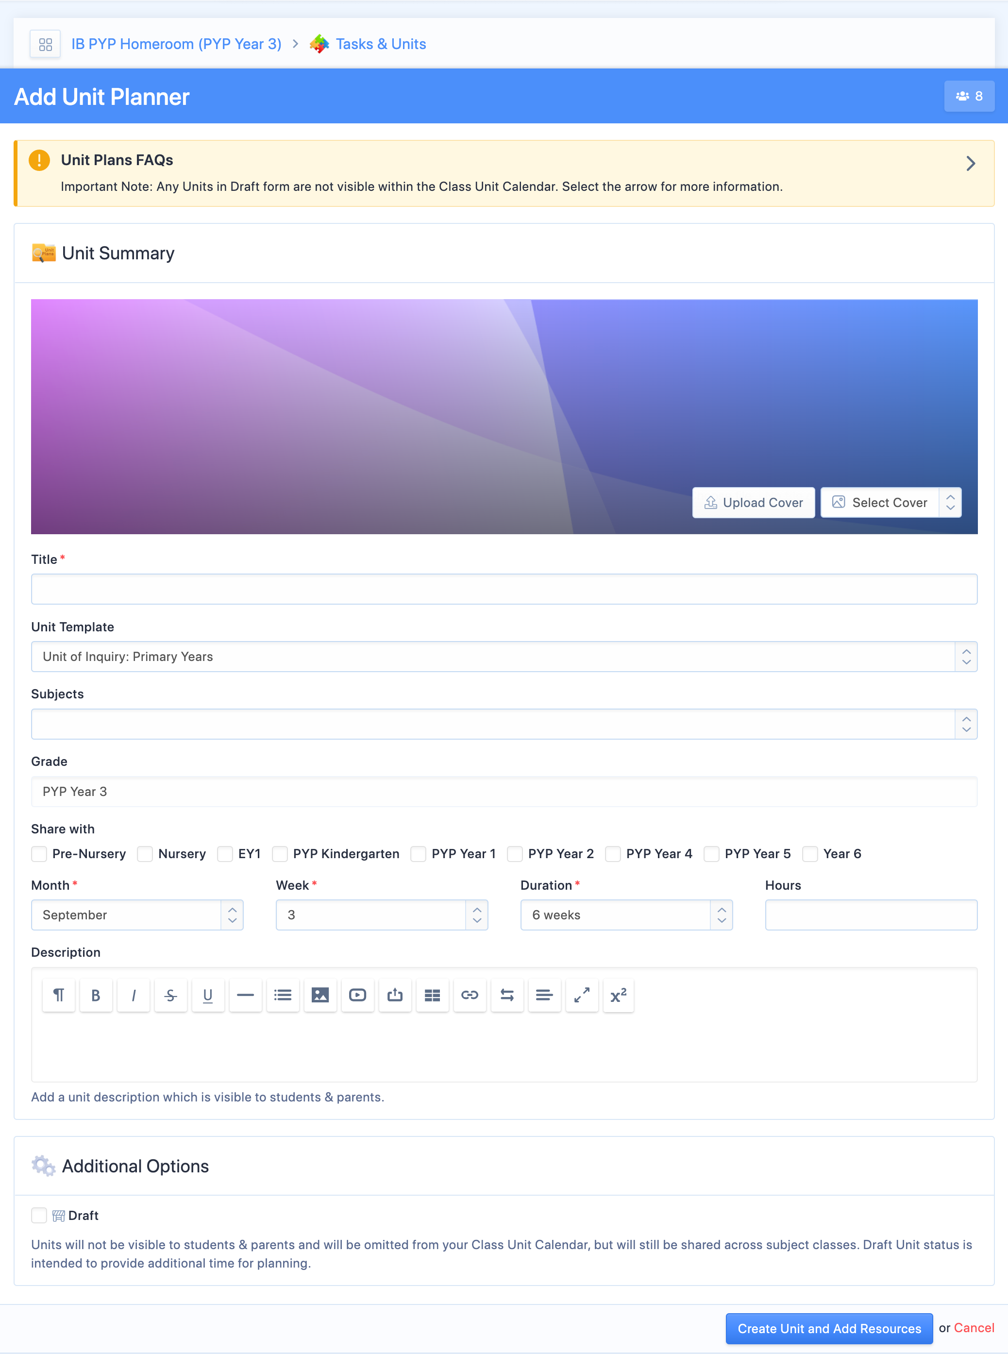Viewport: 1008px width, 1354px height.
Task: Open the Week dropdown showing 3
Action: click(382, 914)
